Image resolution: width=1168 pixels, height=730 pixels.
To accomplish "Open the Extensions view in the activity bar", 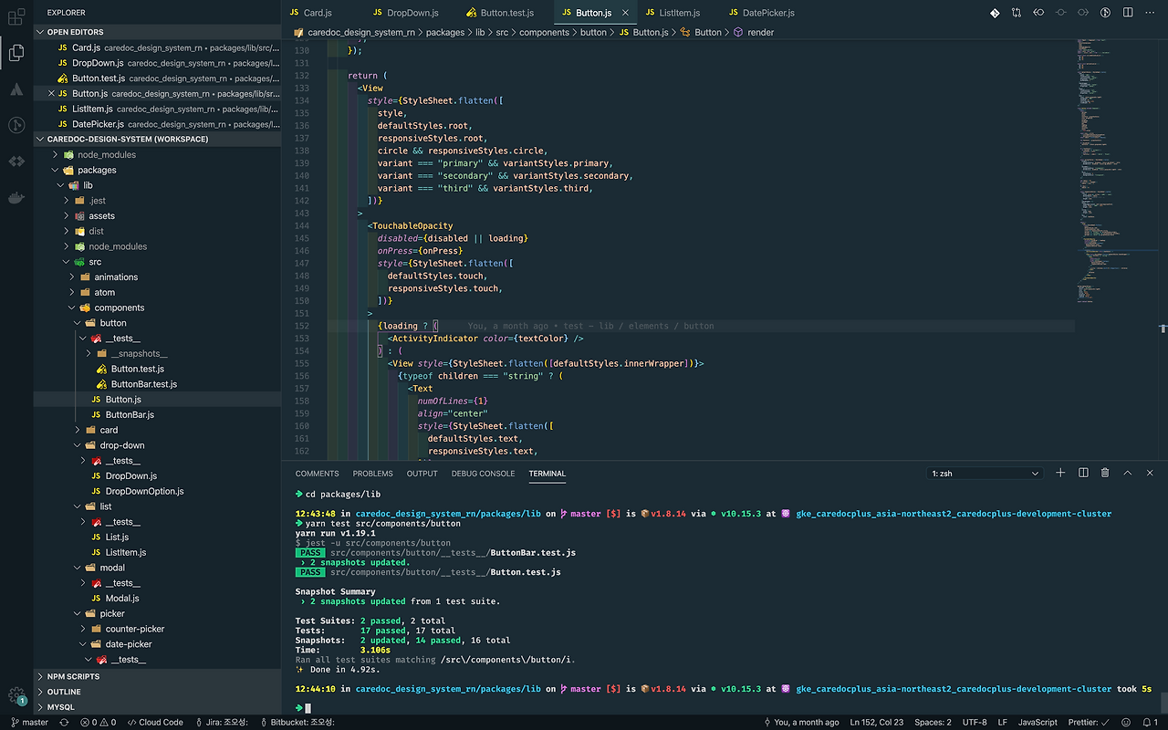I will coord(16,16).
